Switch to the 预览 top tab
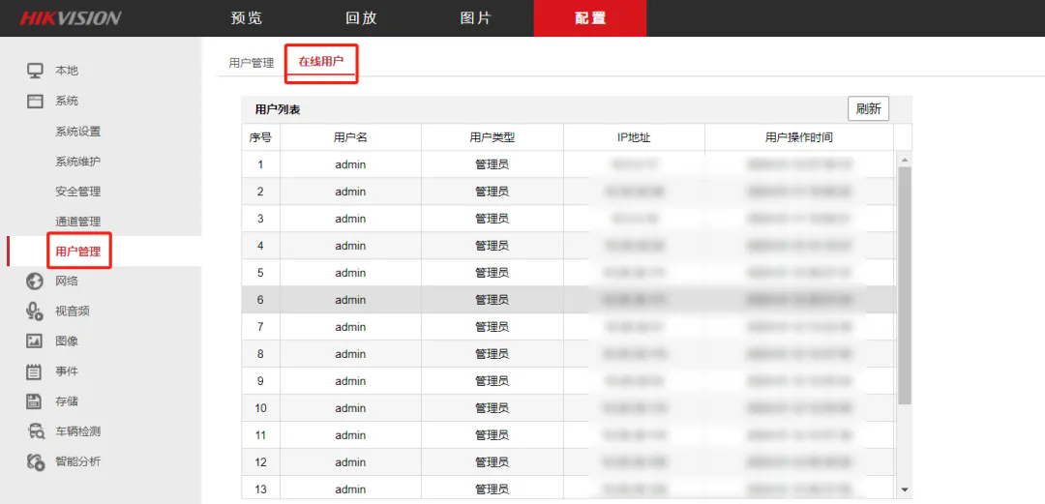Screen dimensions: 1045x504 coord(247,18)
